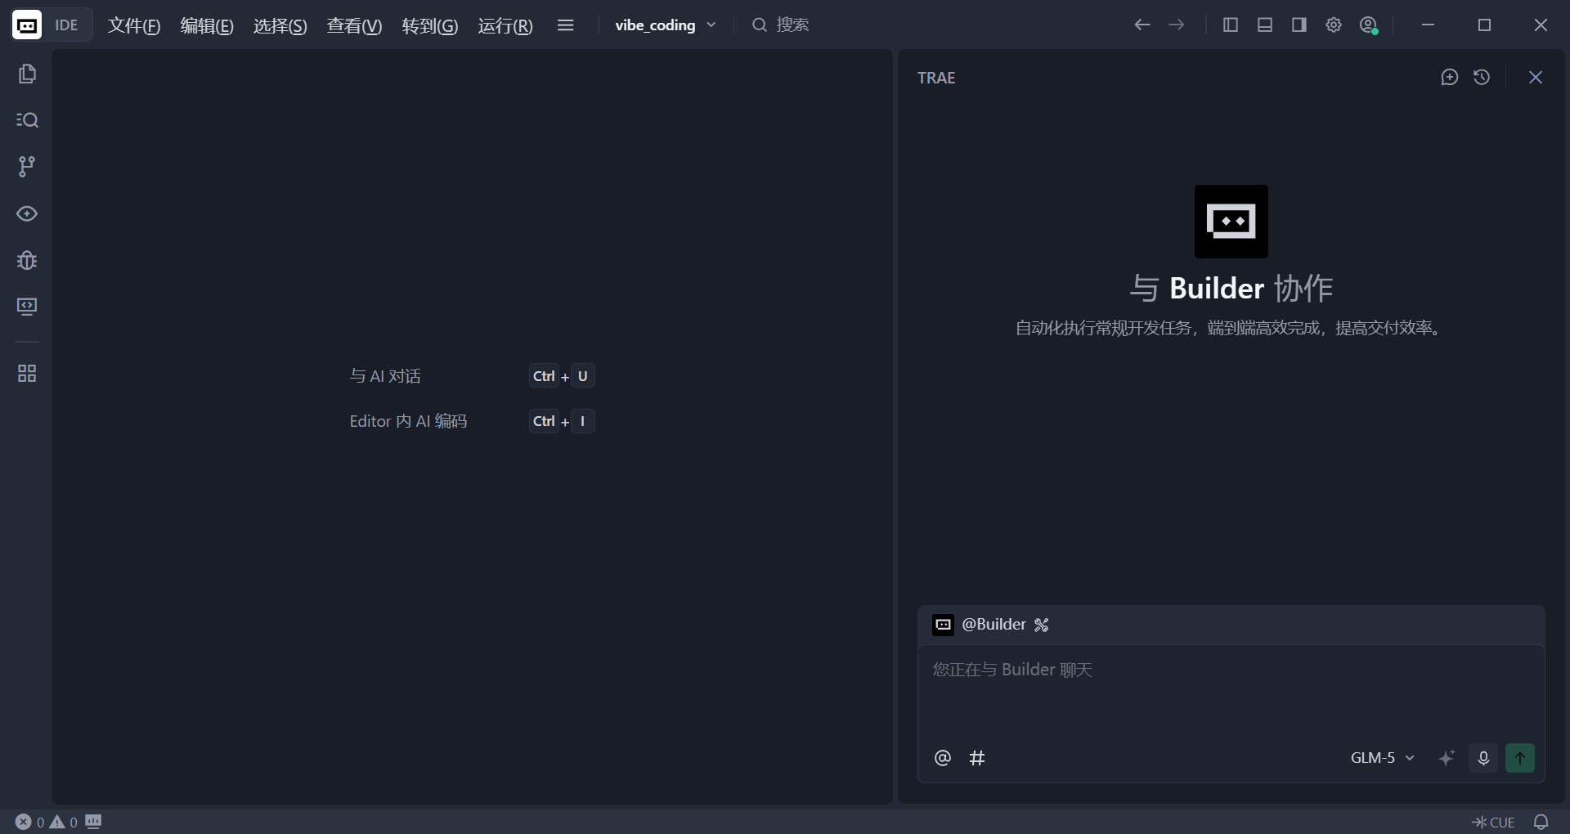Open the 运行(R) menu
This screenshot has height=834, width=1570.
(505, 25)
